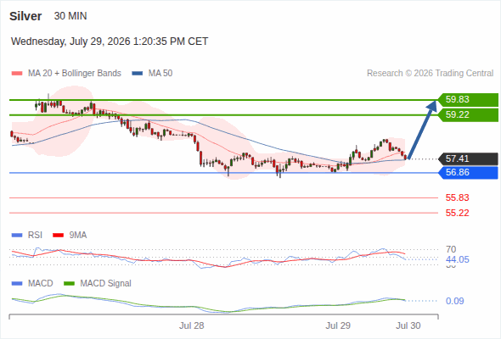Image resolution: width=501 pixels, height=339 pixels.
Task: Click the MA 50 legend label
Action: point(160,74)
